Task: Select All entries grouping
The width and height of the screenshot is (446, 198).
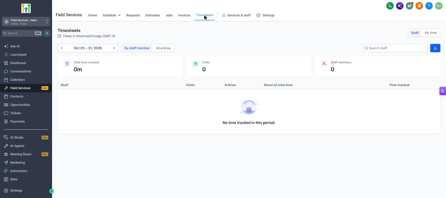Action: [163, 48]
